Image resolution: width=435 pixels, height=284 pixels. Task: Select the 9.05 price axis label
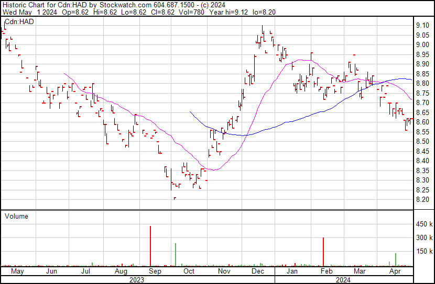click(422, 35)
